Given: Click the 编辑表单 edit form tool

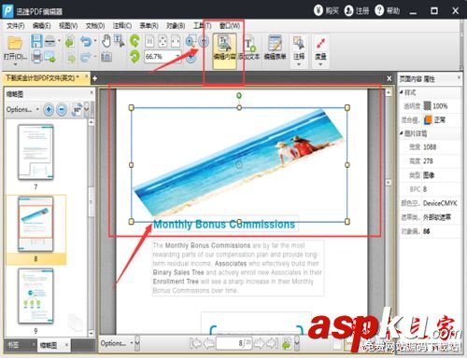Looking at the screenshot, I should (x=275, y=49).
